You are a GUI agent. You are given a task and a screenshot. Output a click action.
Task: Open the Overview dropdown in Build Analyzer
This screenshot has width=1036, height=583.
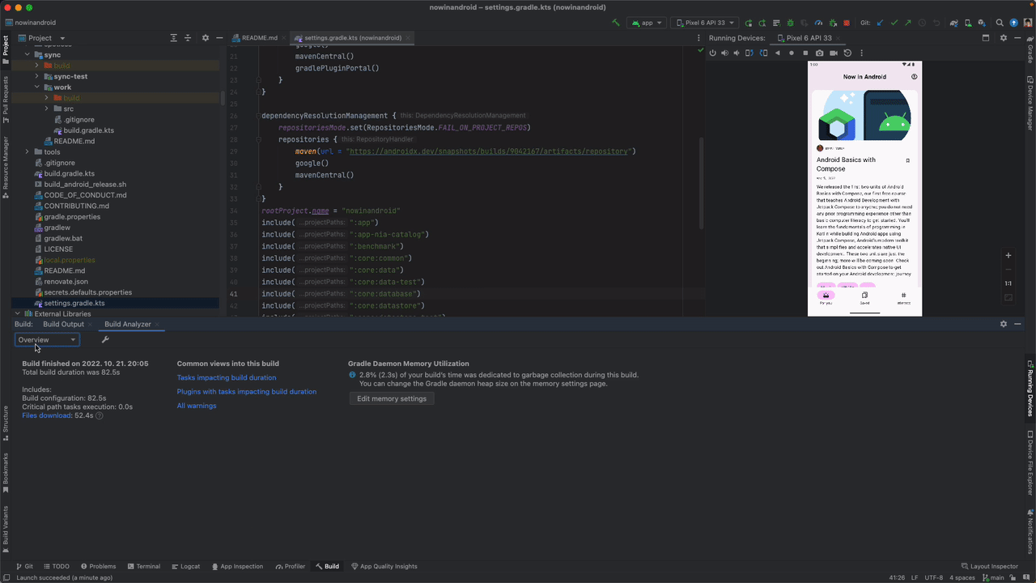(x=47, y=340)
